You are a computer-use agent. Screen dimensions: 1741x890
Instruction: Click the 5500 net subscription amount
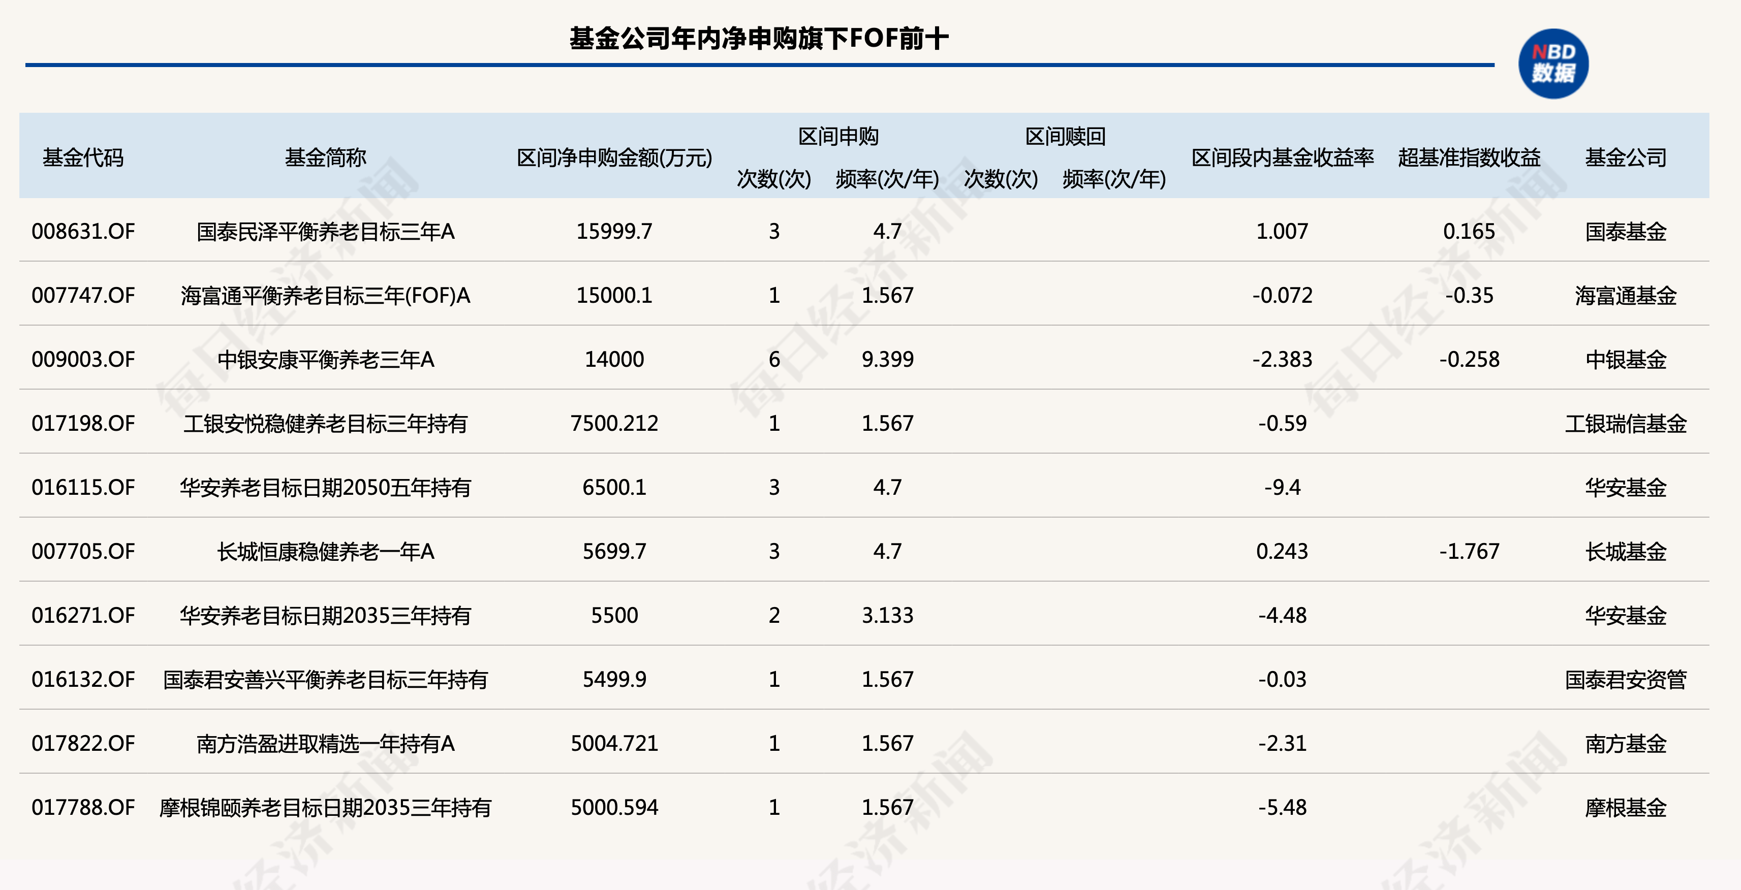pyautogui.click(x=614, y=616)
